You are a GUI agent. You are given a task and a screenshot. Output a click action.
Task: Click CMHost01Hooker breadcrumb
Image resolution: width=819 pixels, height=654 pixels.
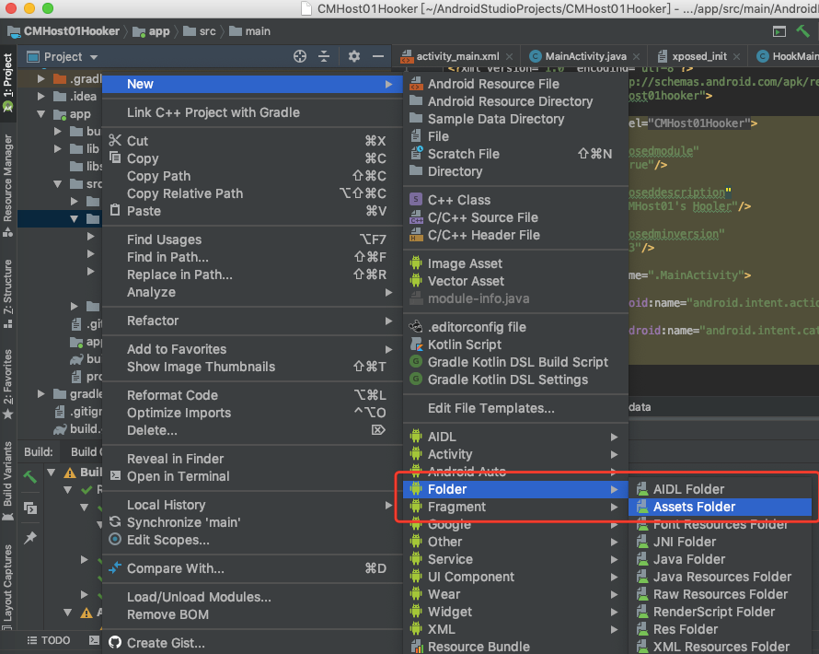click(63, 31)
